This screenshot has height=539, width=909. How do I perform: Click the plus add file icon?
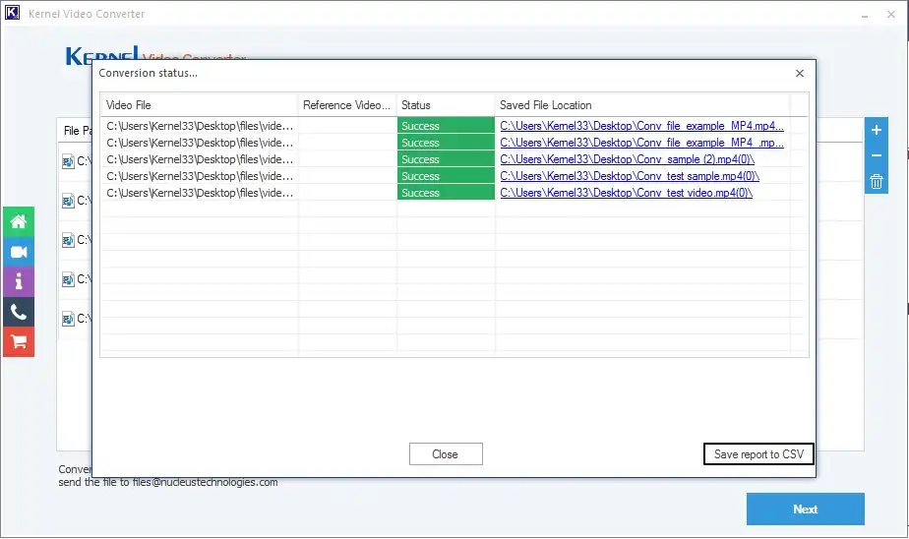pos(876,130)
